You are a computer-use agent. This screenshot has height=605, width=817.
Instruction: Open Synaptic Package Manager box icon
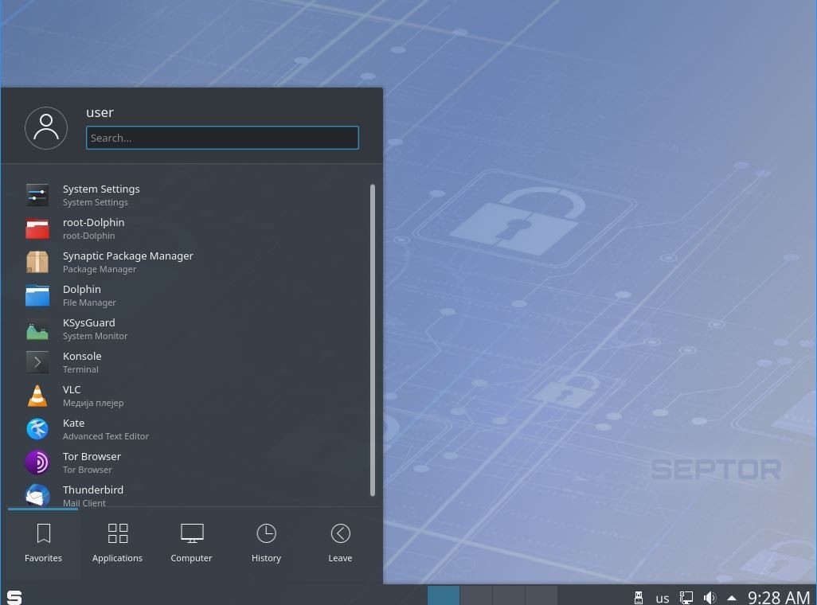click(37, 262)
